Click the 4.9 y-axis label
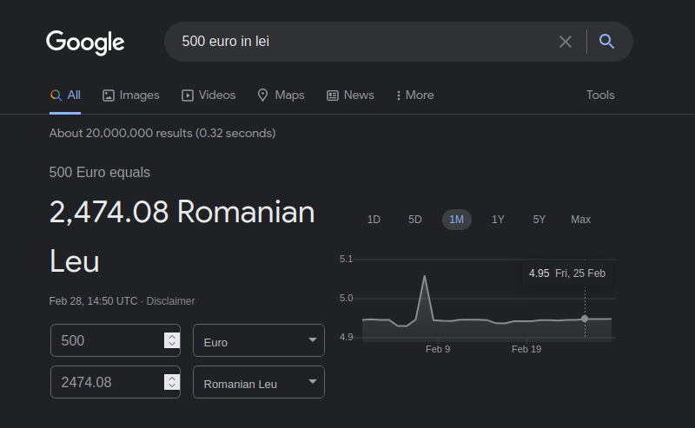Viewport: 695px width, 428px height. (x=346, y=337)
